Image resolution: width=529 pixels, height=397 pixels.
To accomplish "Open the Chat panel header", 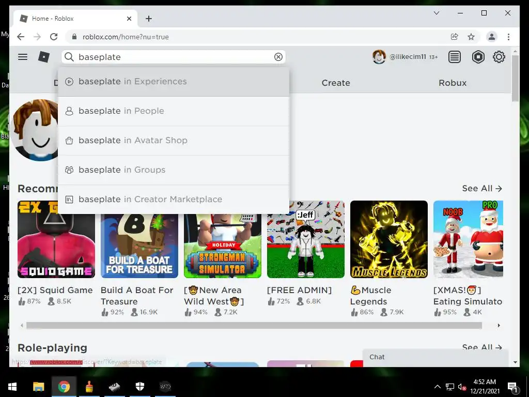I will pos(435,357).
